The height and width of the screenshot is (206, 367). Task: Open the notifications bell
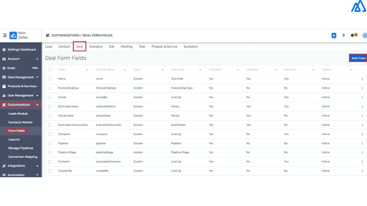(x=353, y=35)
